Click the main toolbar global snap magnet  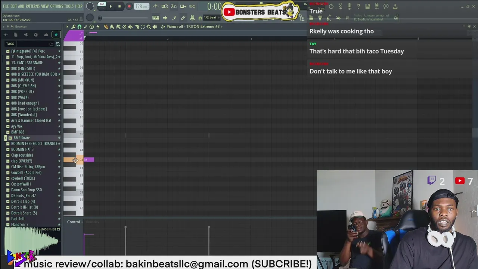[200, 18]
